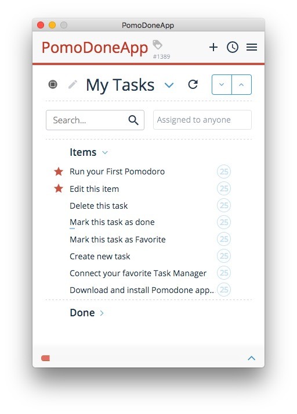Unstar the Run your First Pomodoro task
297x414 pixels.
[59, 172]
